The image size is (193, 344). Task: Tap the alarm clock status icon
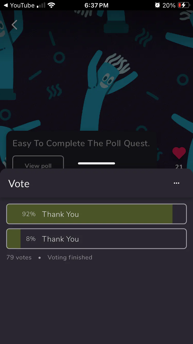pyautogui.click(x=157, y=5)
